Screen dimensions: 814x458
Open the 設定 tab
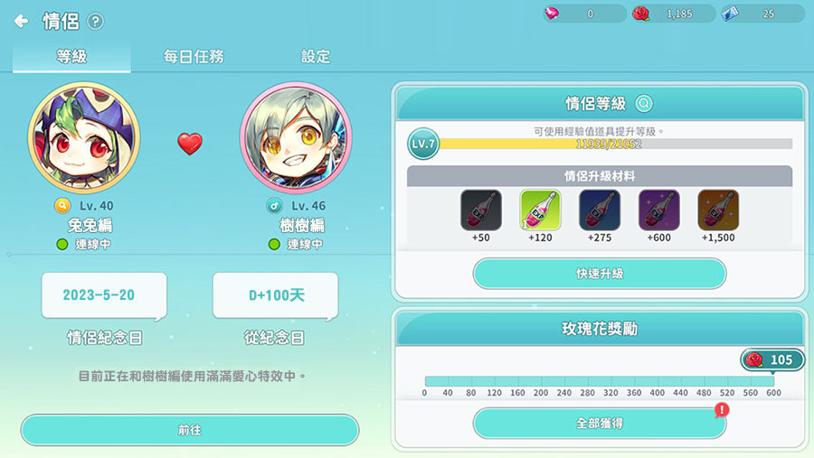[x=316, y=56]
